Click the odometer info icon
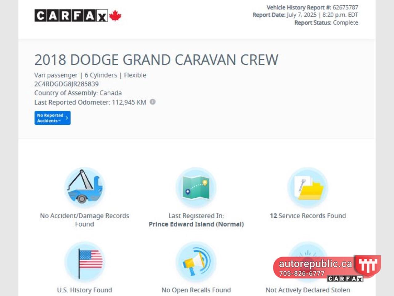Image resolution: width=394 pixels, height=296 pixels. pyautogui.click(x=153, y=102)
